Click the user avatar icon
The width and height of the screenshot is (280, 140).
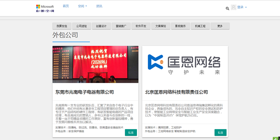point(233,7)
